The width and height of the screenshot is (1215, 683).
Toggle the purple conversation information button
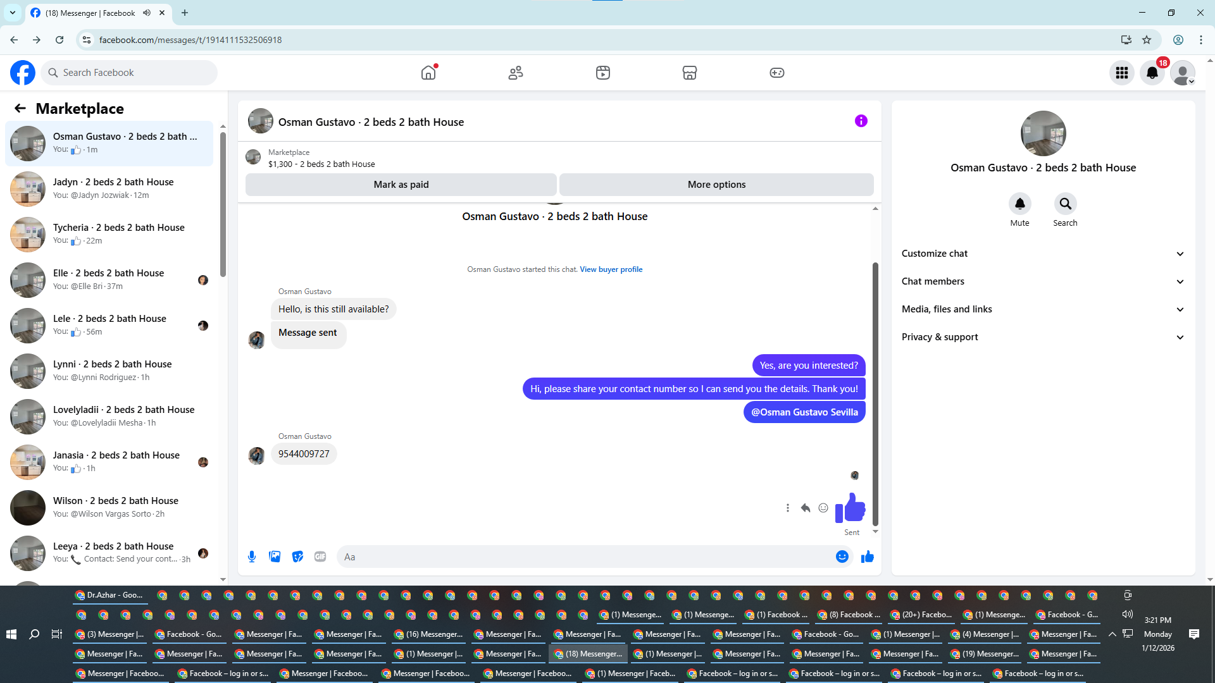861,121
